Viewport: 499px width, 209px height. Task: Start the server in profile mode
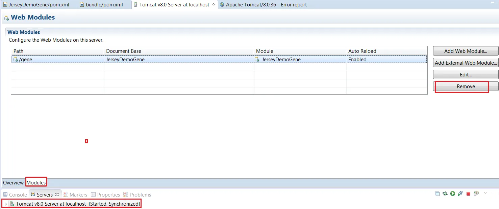point(460,194)
